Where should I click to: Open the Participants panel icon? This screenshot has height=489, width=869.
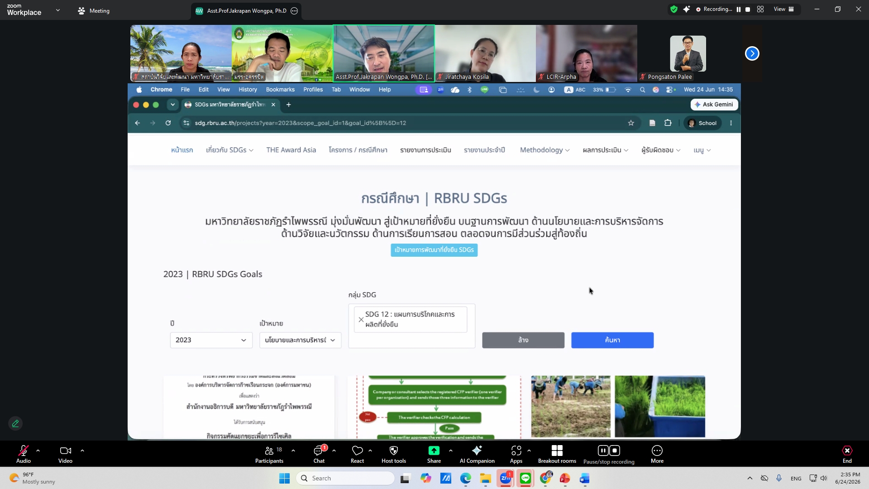click(x=269, y=451)
